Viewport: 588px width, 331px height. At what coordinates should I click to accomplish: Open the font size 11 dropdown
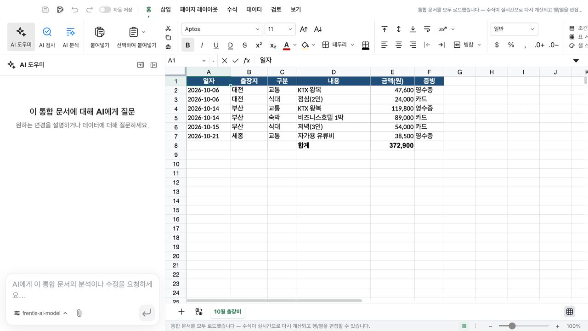pyautogui.click(x=280, y=29)
